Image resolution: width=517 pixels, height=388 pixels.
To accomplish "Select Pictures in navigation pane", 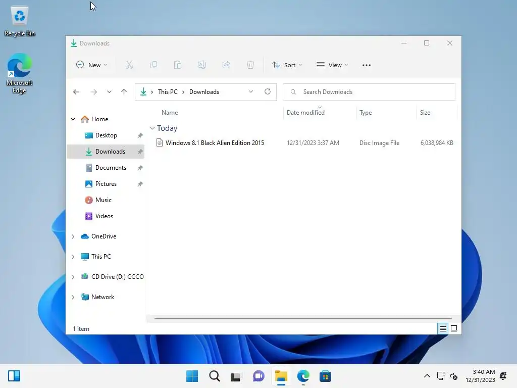I will coord(106,184).
